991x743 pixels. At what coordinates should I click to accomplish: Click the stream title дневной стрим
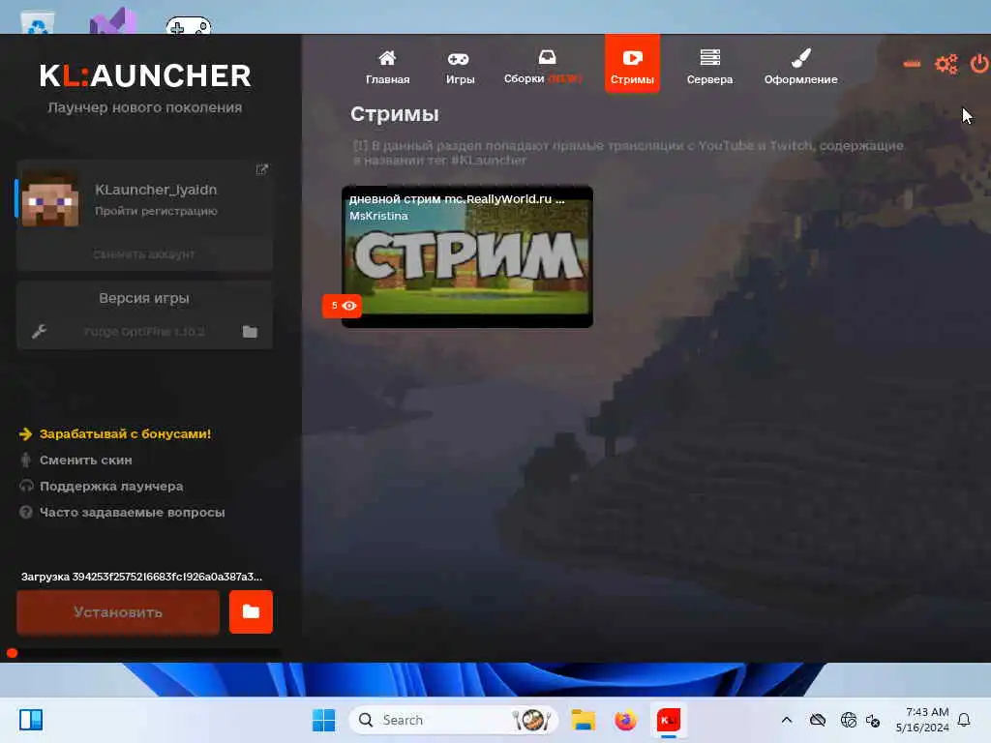click(x=457, y=199)
